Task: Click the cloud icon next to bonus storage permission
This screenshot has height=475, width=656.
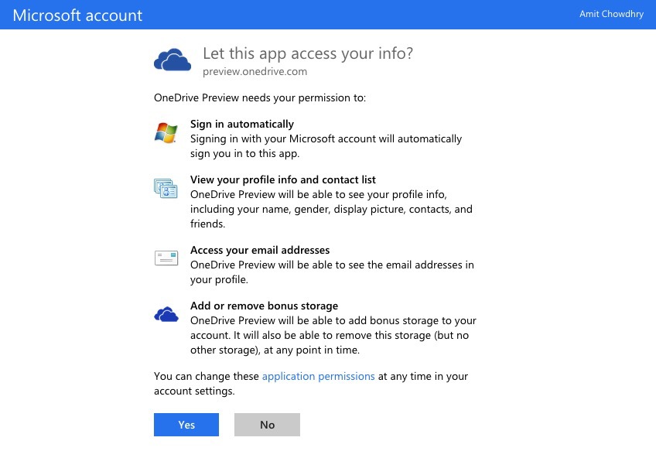Action: tap(166, 313)
